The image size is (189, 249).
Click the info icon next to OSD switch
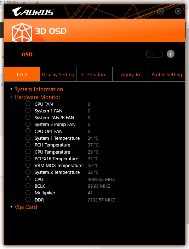(171, 54)
